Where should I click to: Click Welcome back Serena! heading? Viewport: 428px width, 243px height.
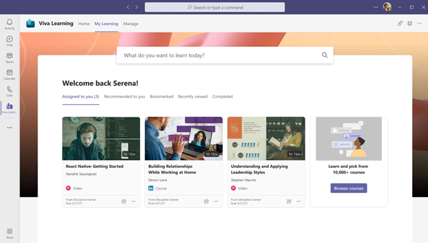[100, 83]
